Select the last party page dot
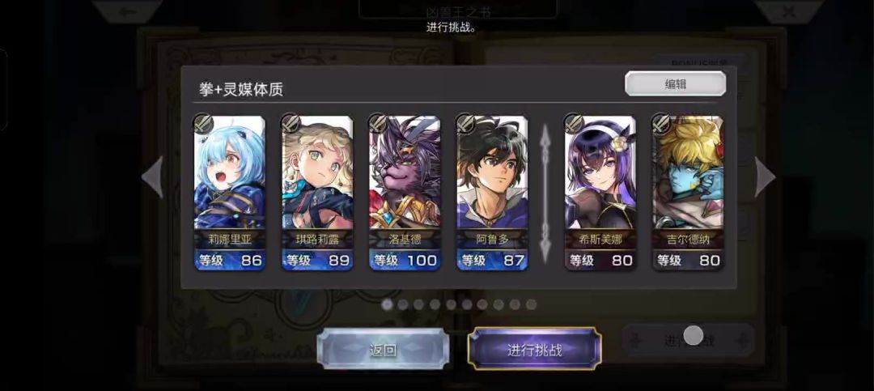Screen dimensions: 874x391 click(531, 304)
